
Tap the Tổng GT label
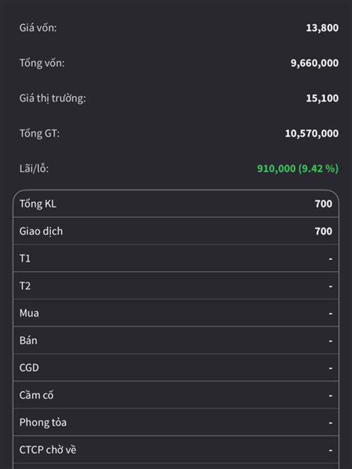[39, 134]
